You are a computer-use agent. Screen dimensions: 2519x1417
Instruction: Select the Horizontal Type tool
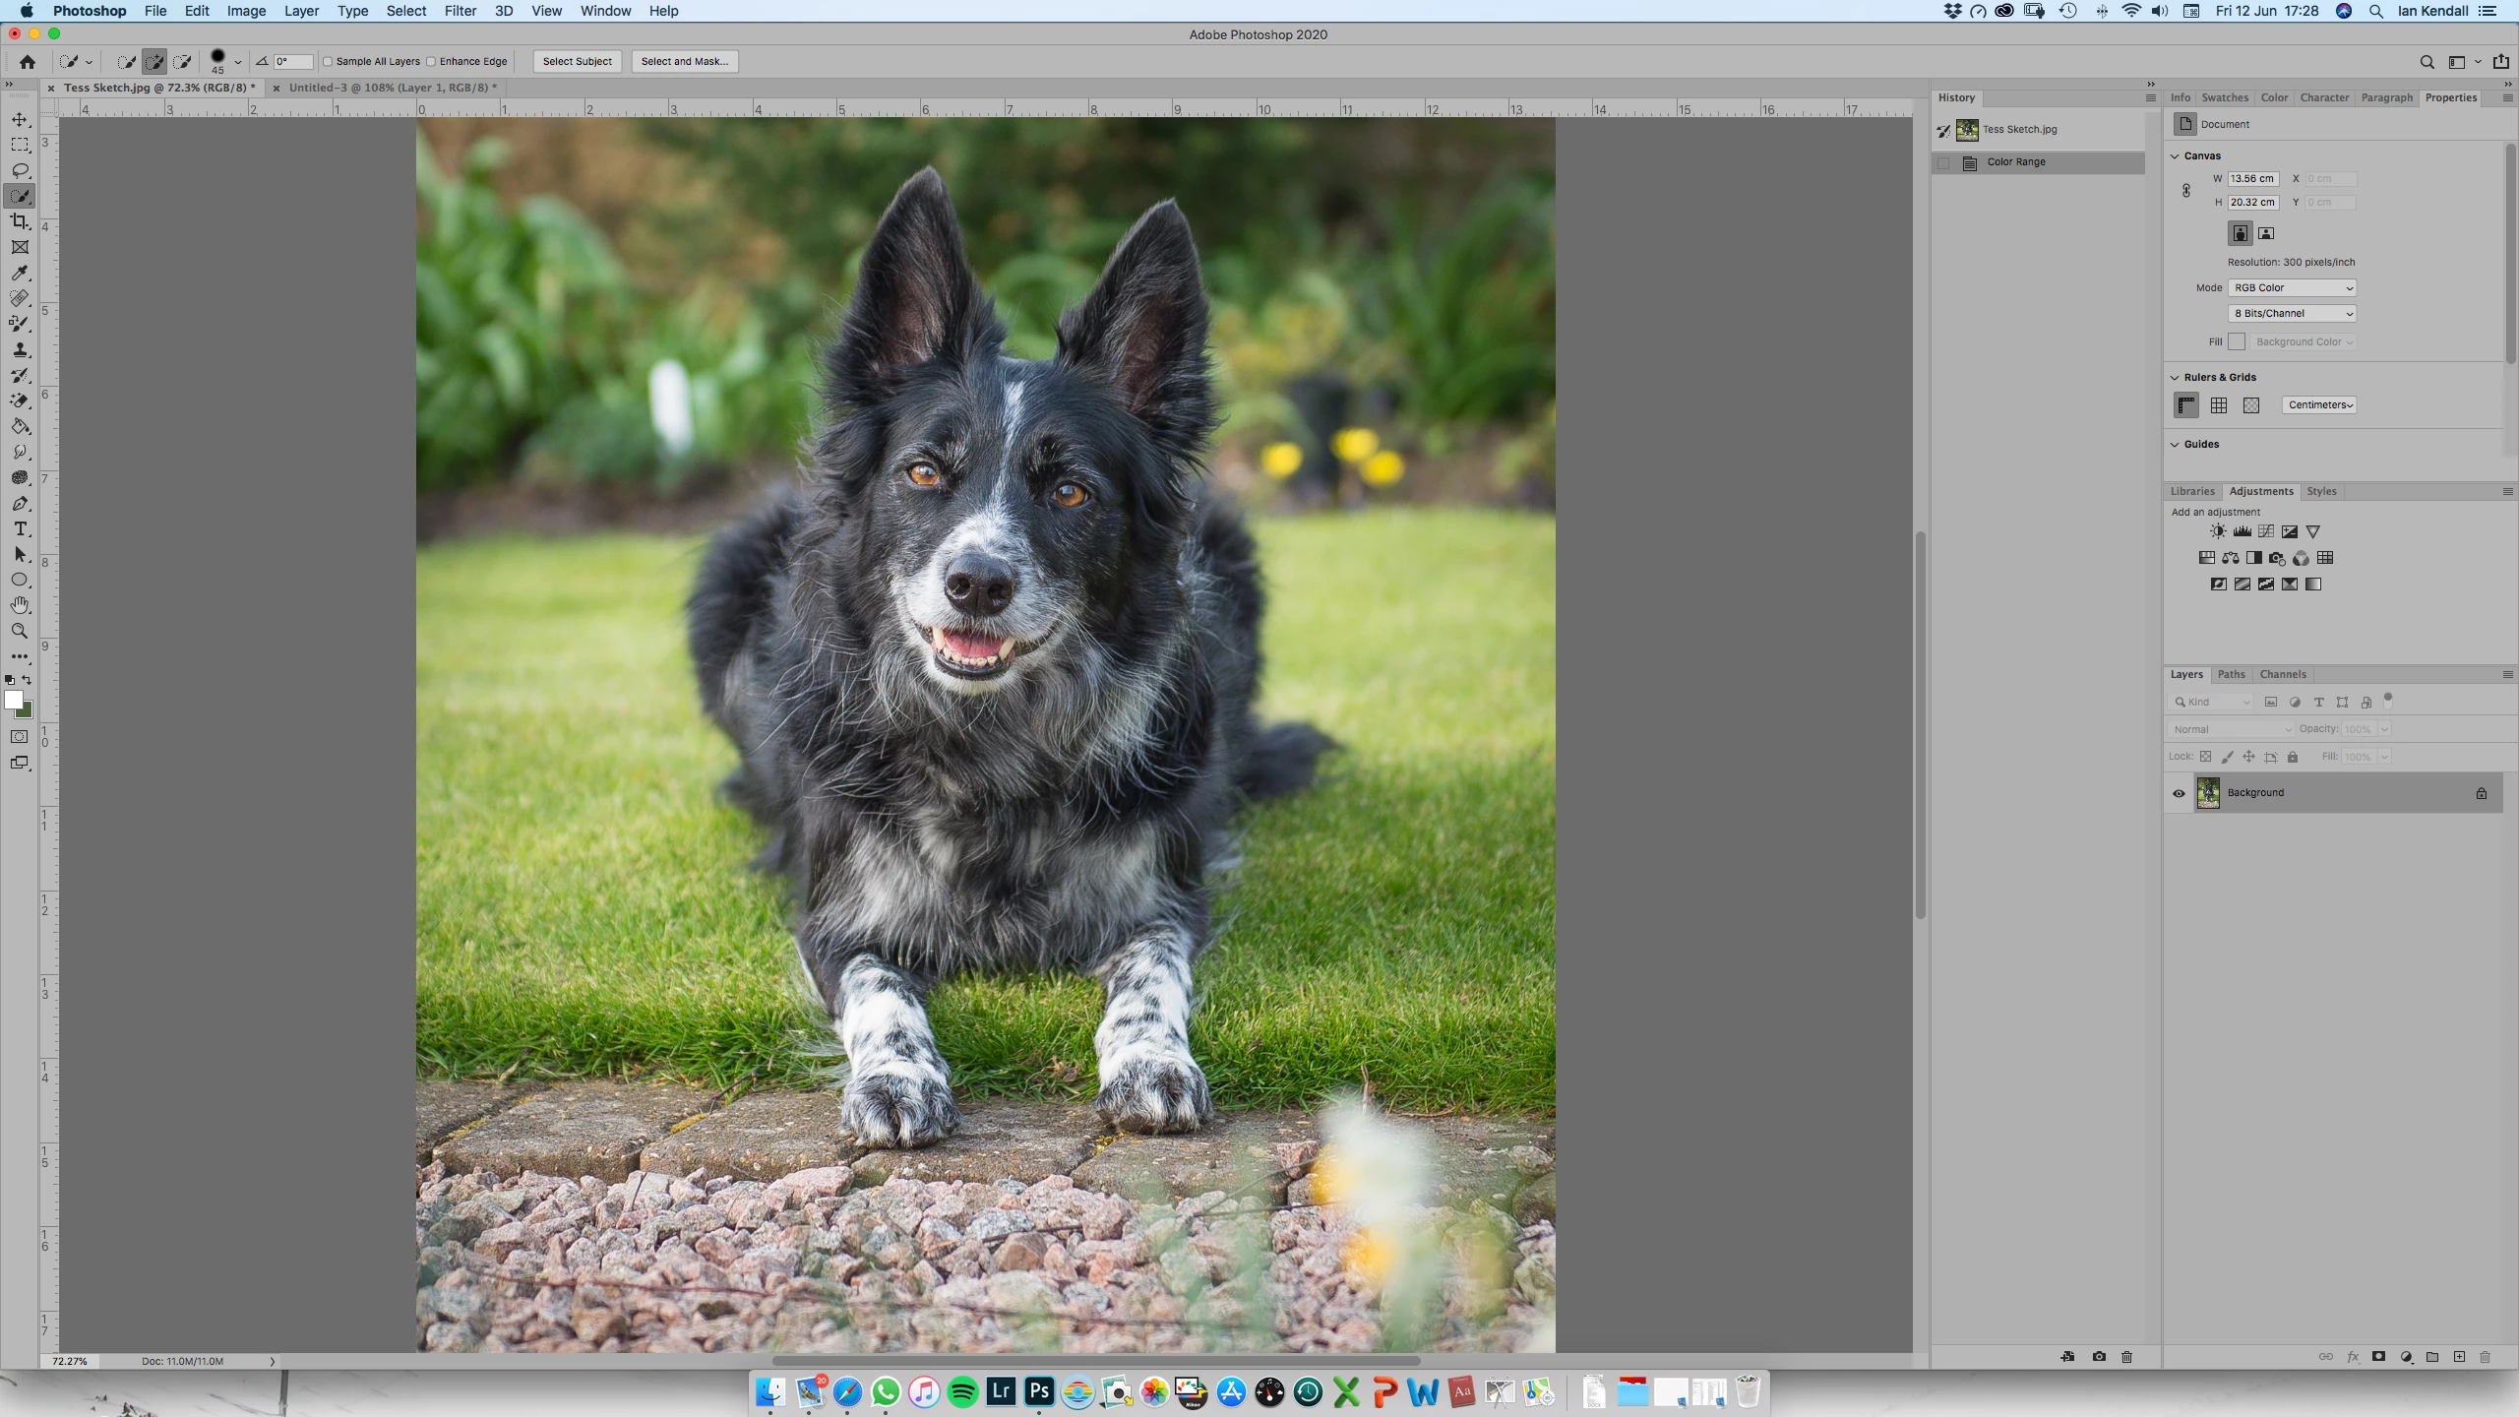(x=20, y=528)
